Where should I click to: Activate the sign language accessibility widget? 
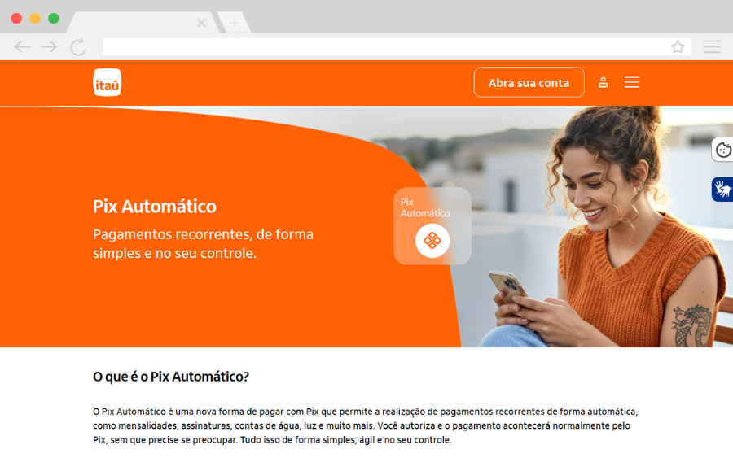pyautogui.click(x=722, y=189)
